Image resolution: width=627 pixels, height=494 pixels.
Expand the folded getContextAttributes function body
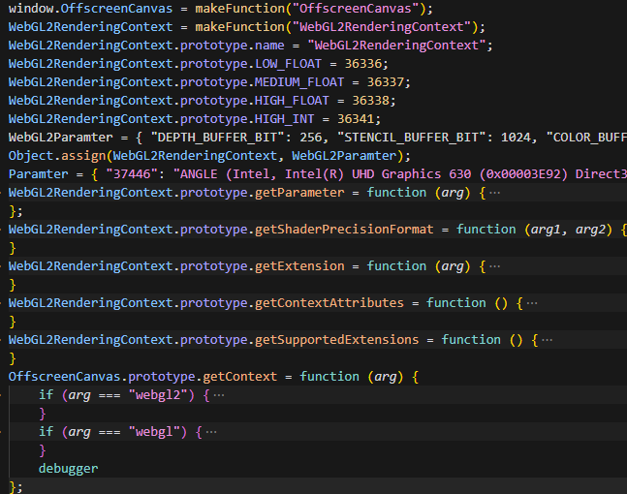coord(532,303)
